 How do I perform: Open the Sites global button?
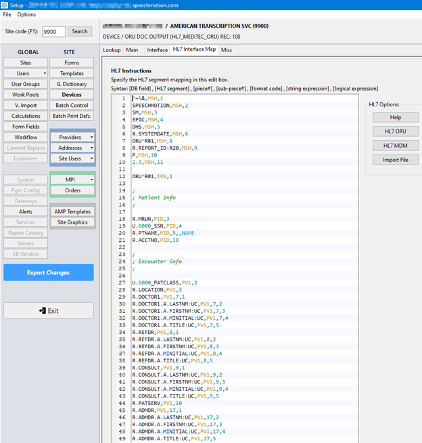click(x=26, y=63)
